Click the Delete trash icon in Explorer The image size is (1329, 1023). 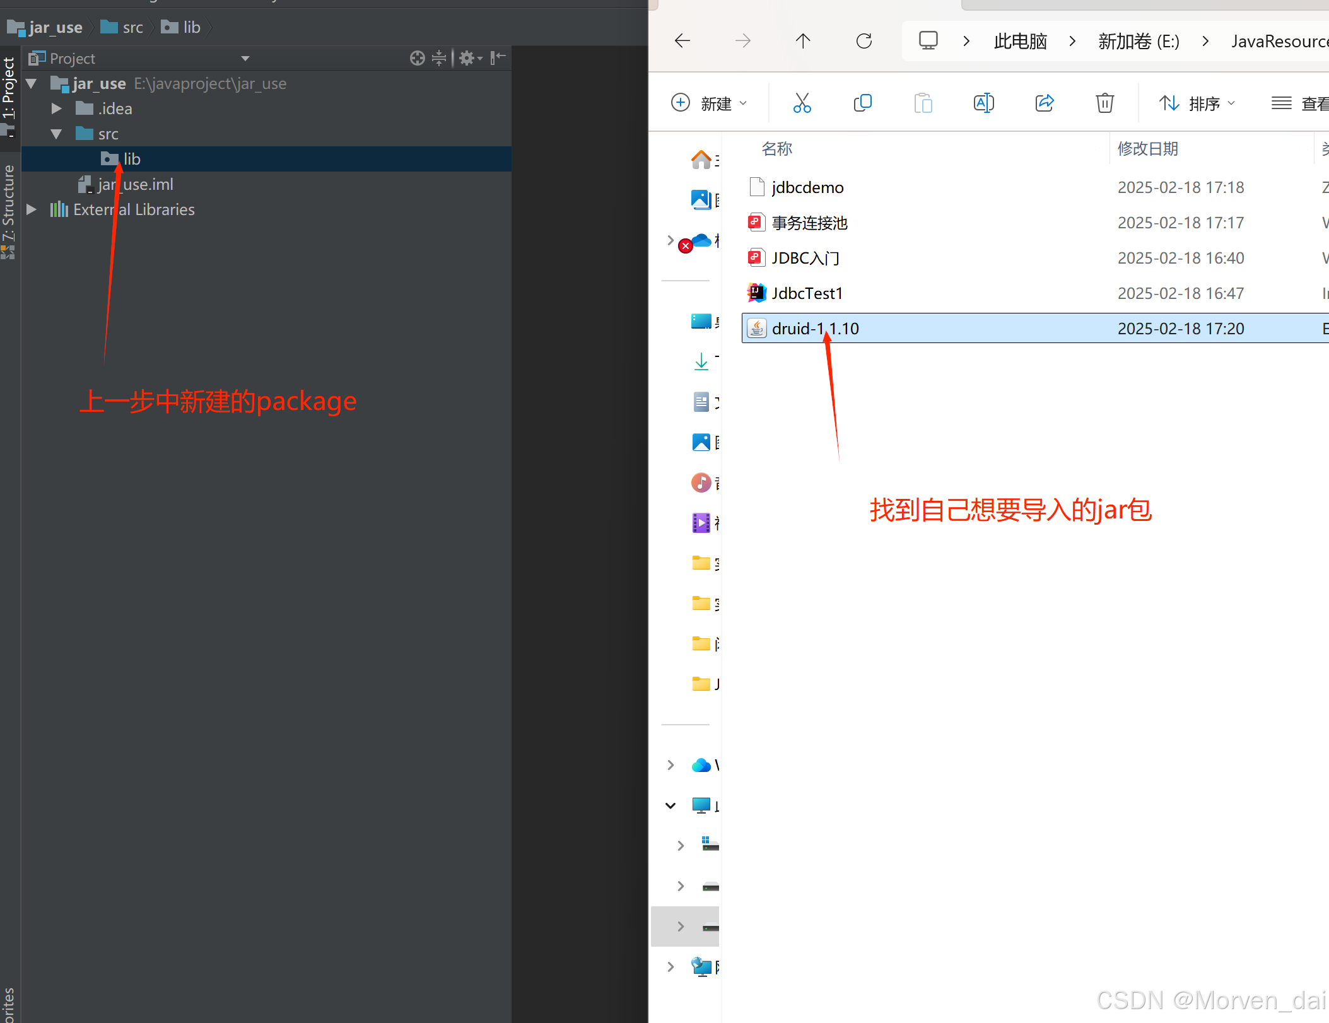1104,103
